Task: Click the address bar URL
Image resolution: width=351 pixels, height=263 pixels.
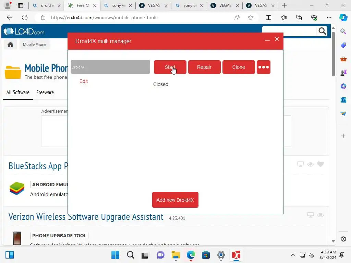Action: tap(104, 17)
